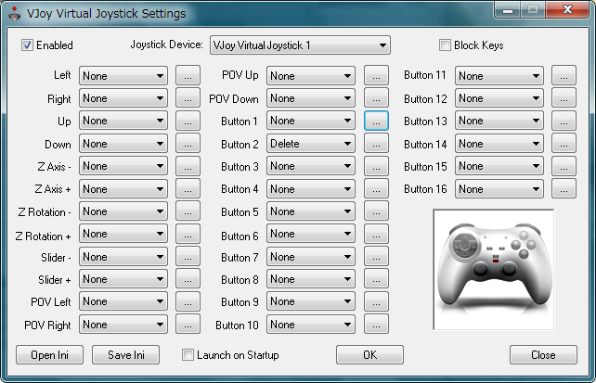
Task: Click the ... button for Slider -
Action: [x=188, y=256]
